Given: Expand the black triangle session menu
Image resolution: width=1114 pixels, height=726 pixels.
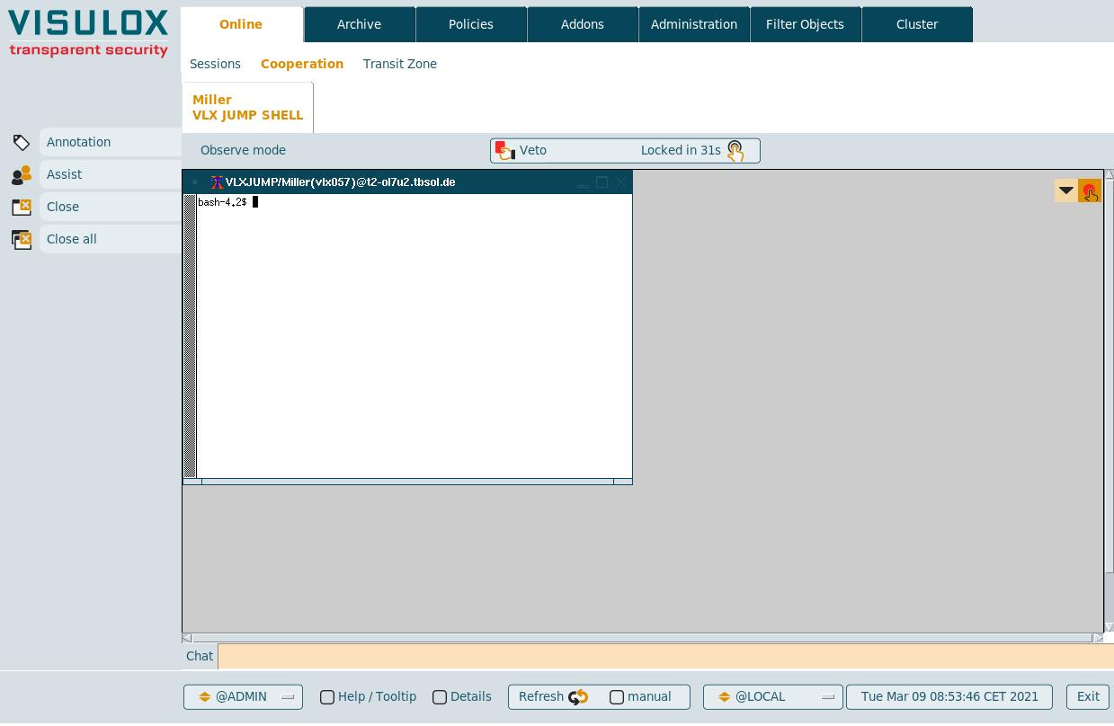Looking at the screenshot, I should pyautogui.click(x=1065, y=190).
